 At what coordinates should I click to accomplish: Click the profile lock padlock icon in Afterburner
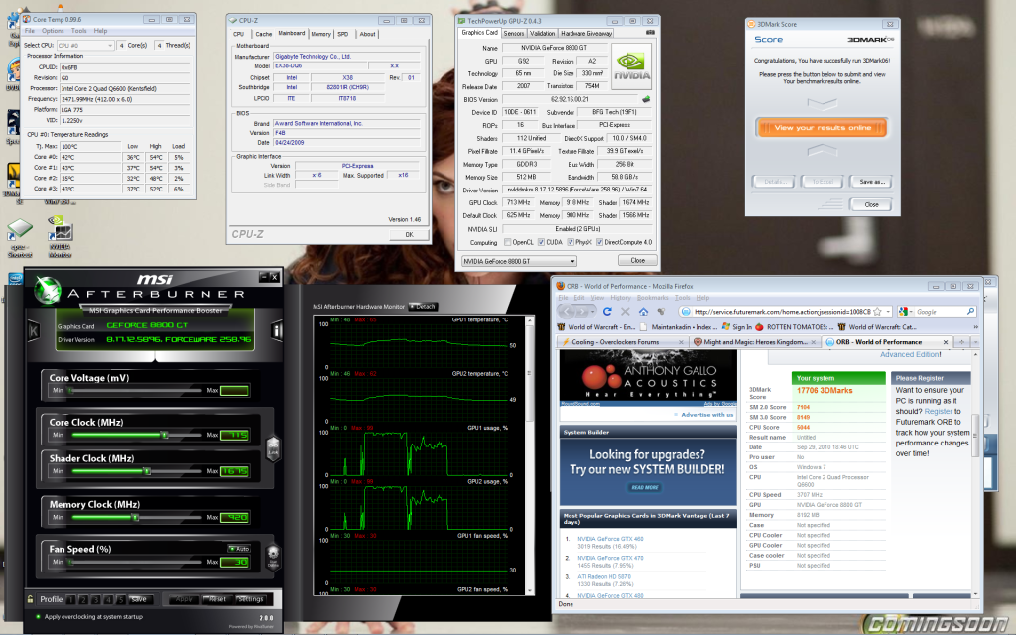pos(31,599)
